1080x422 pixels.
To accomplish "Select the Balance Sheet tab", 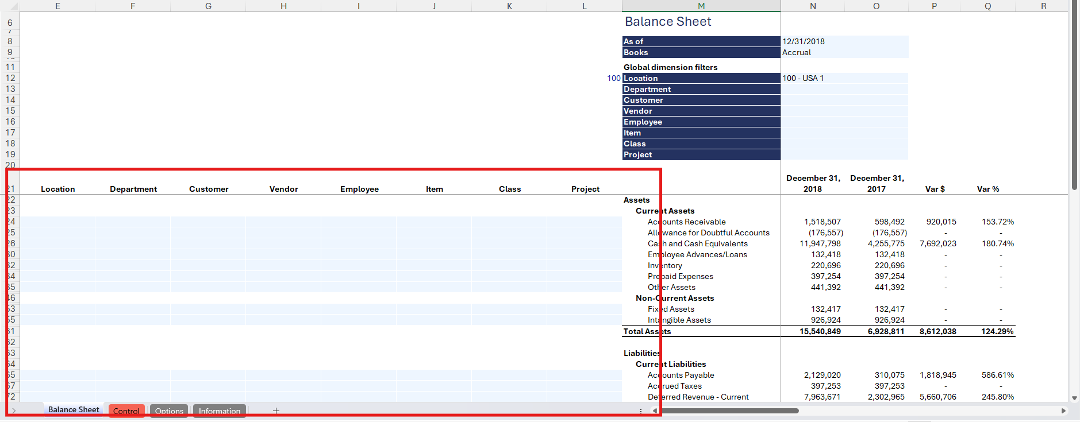I will tap(74, 410).
